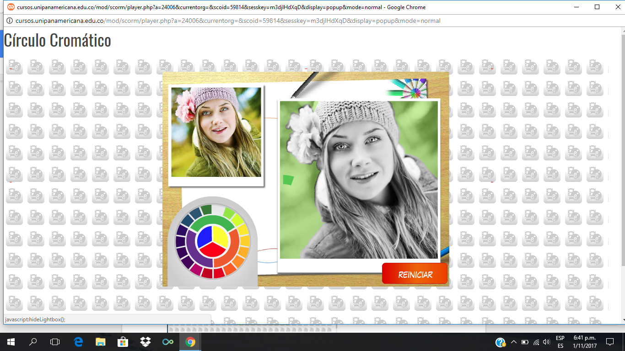Click the REINICIAR button

(415, 274)
